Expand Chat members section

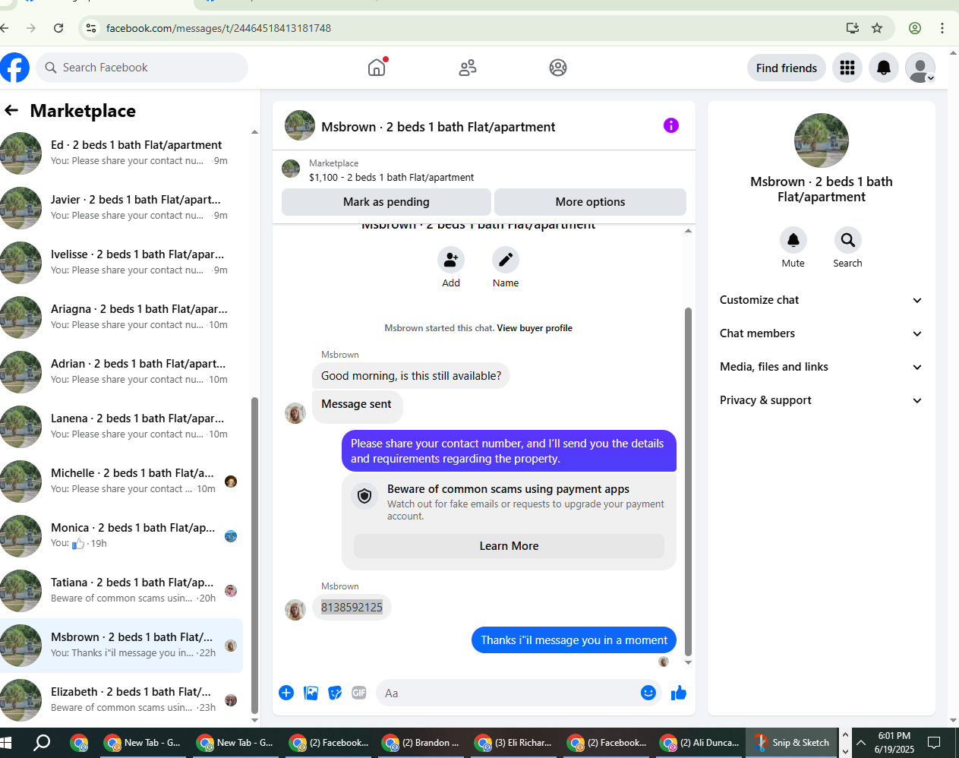click(821, 333)
